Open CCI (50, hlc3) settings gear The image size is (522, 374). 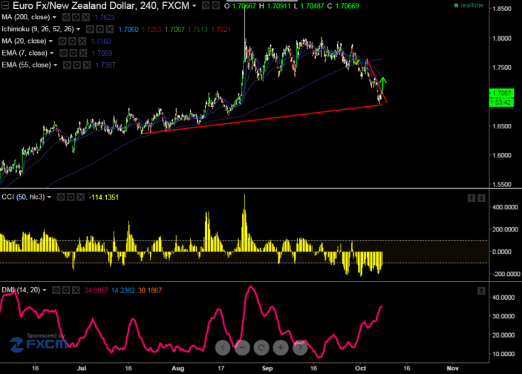[71, 197]
